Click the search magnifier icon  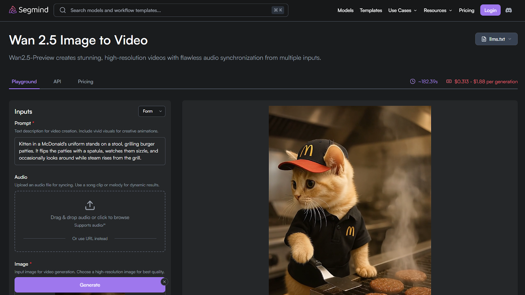click(63, 10)
